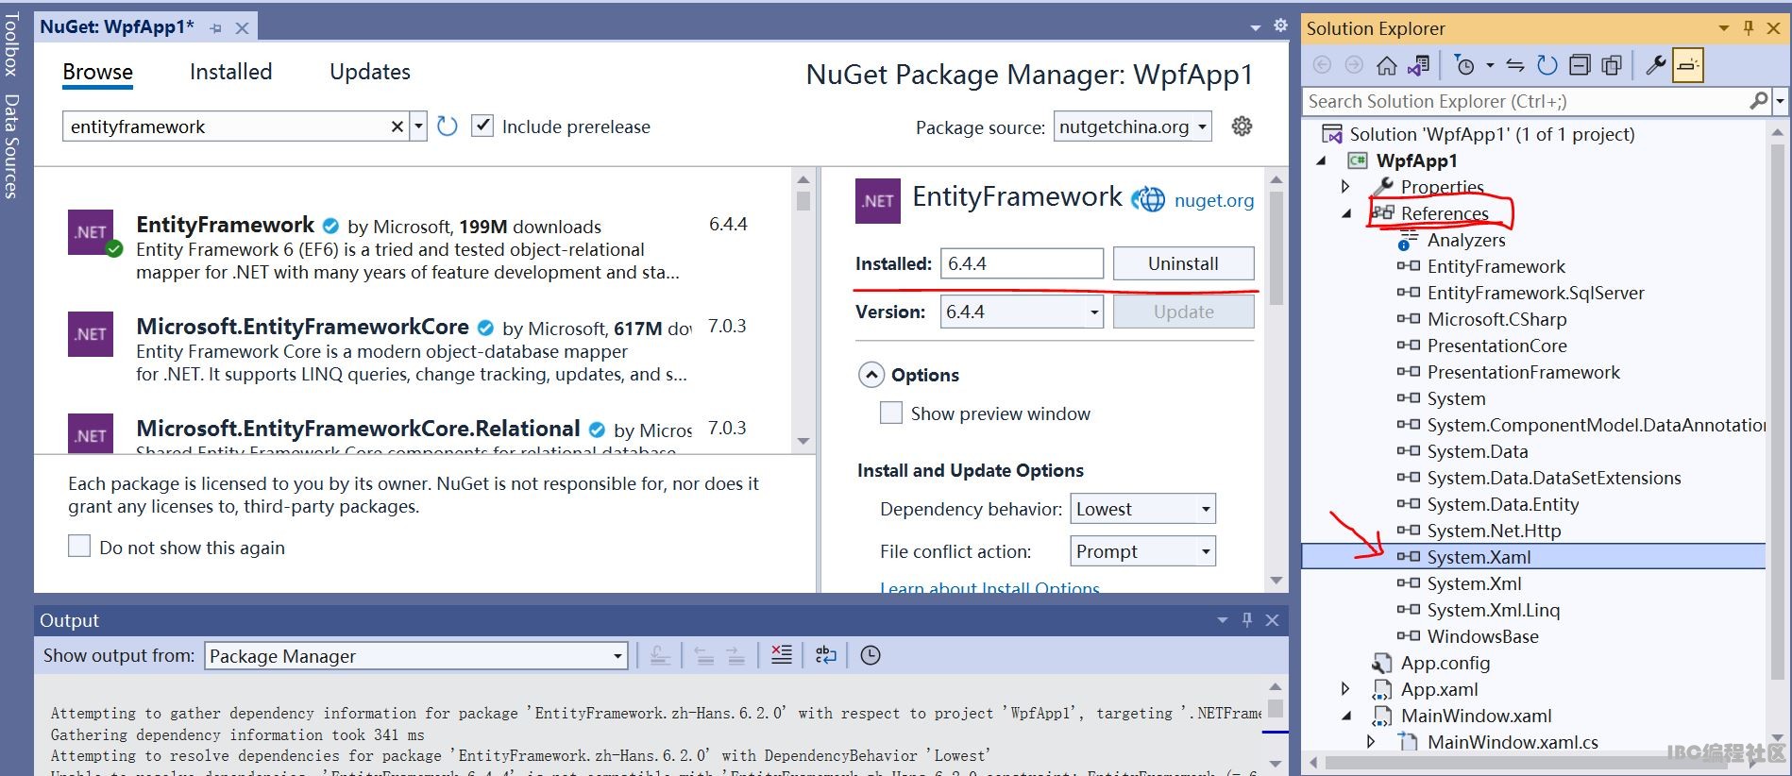This screenshot has height=776, width=1792.
Task: Open the search box history dropdown arrow
Action: (418, 127)
